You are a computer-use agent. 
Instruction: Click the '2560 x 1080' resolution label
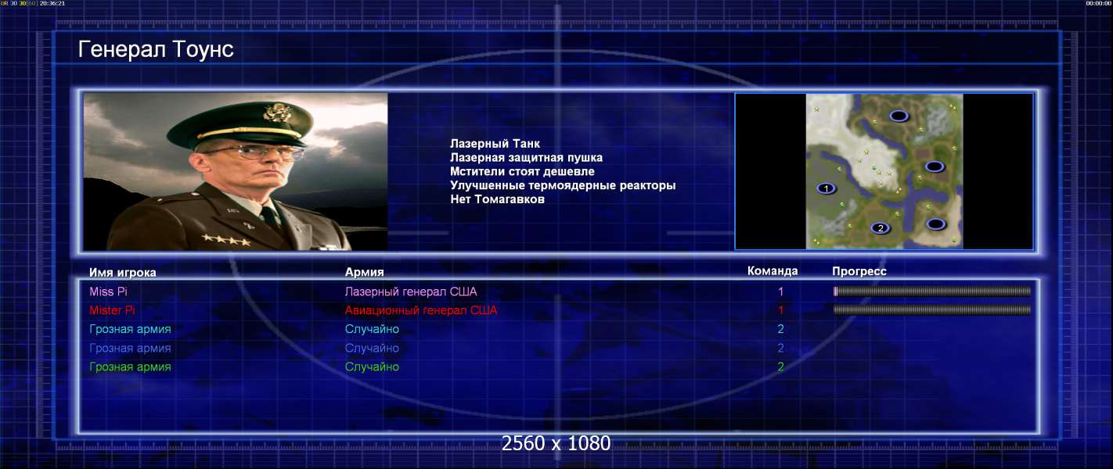click(556, 443)
